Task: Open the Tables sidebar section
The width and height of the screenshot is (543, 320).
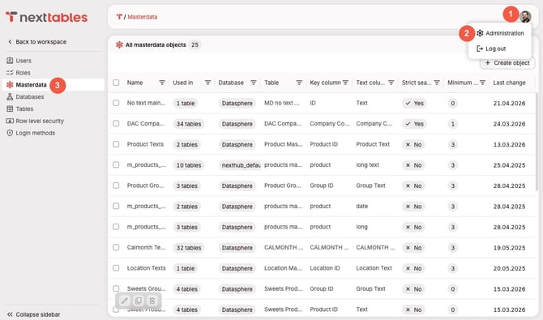Action: (x=20, y=109)
